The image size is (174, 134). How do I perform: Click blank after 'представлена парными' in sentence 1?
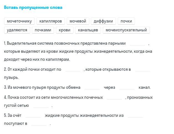tap(137, 43)
